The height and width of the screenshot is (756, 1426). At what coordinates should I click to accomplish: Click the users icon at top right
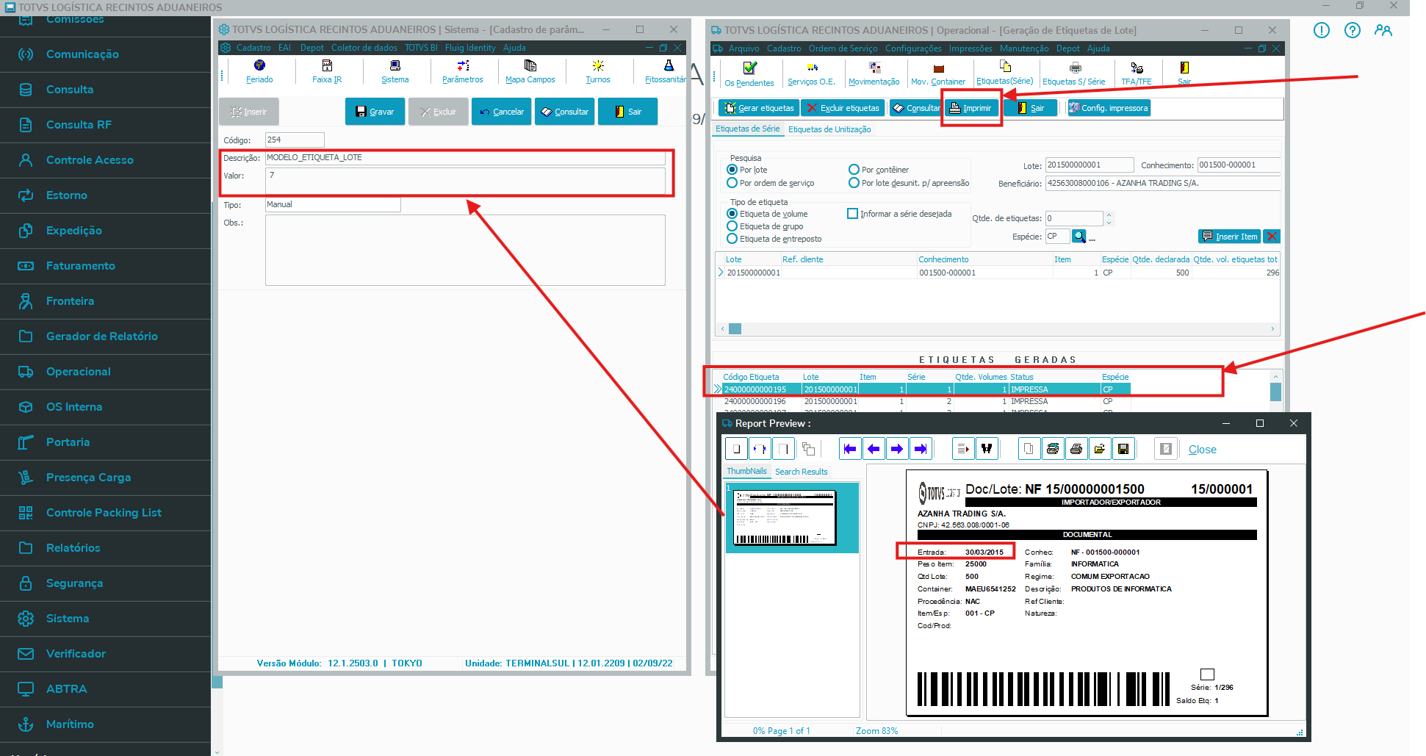point(1383,30)
